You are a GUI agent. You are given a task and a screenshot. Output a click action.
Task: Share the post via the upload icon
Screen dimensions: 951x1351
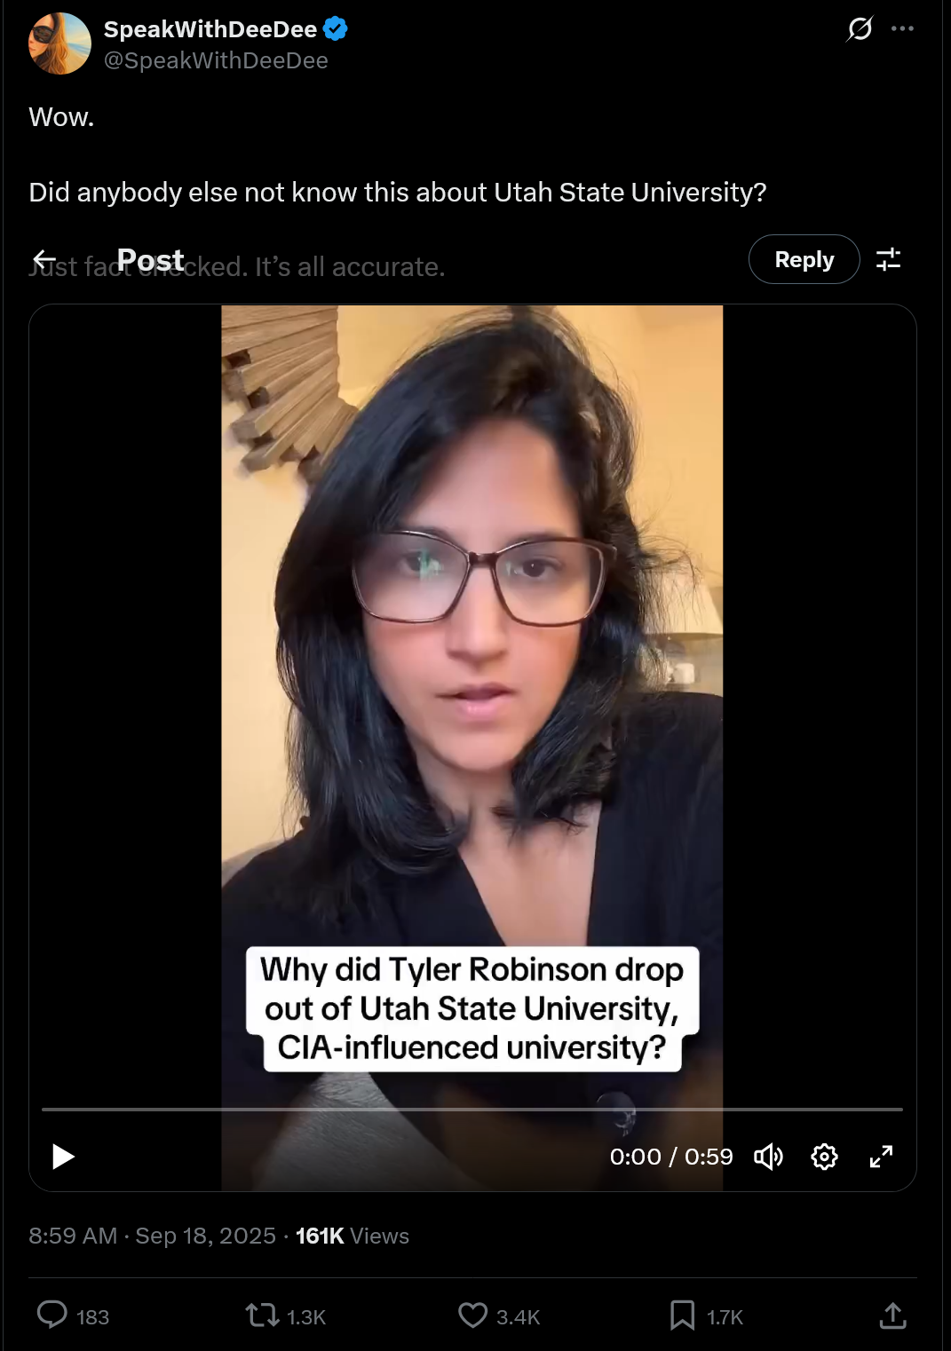(x=892, y=1315)
